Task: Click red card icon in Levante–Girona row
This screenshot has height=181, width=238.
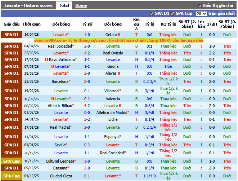Action: (x=53, y=67)
